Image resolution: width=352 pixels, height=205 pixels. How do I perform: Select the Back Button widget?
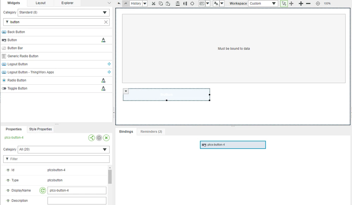pos(56,32)
